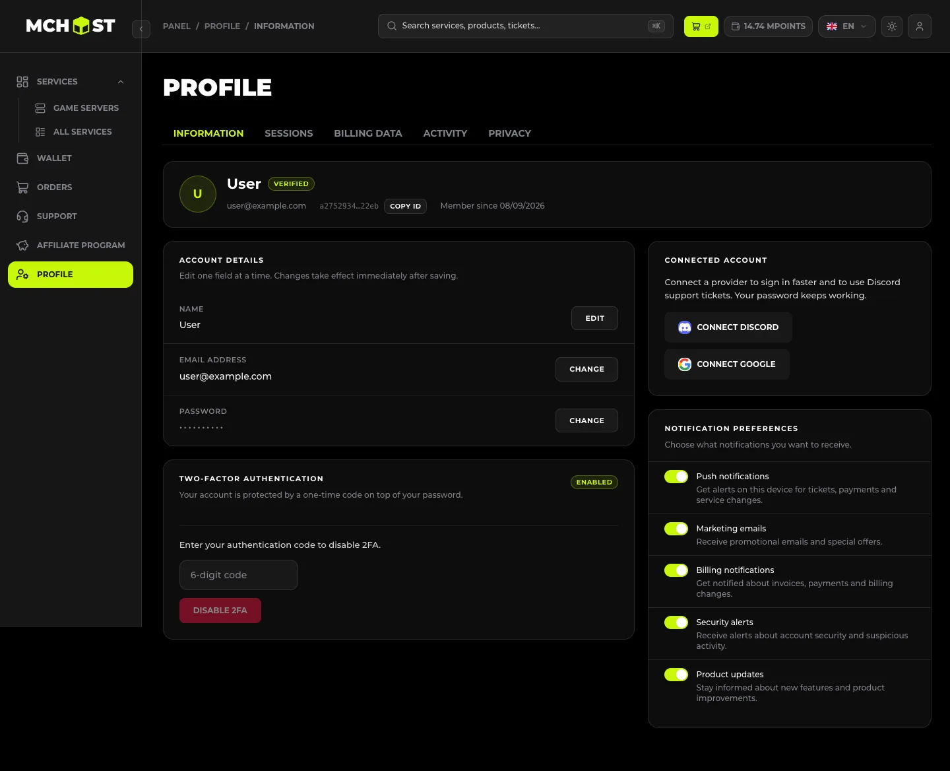Switch to the Sessions tab
The image size is (950, 771).
click(289, 133)
